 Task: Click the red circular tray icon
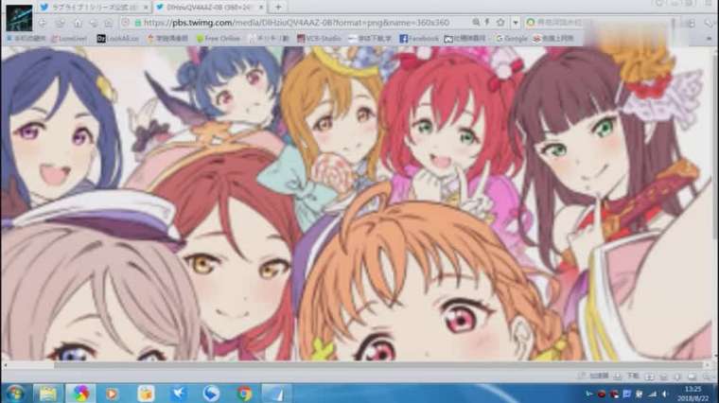(x=601, y=394)
